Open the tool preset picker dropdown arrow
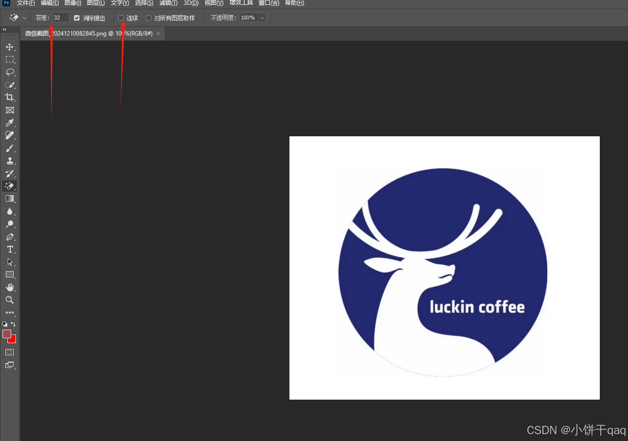The width and height of the screenshot is (628, 441). pos(24,18)
